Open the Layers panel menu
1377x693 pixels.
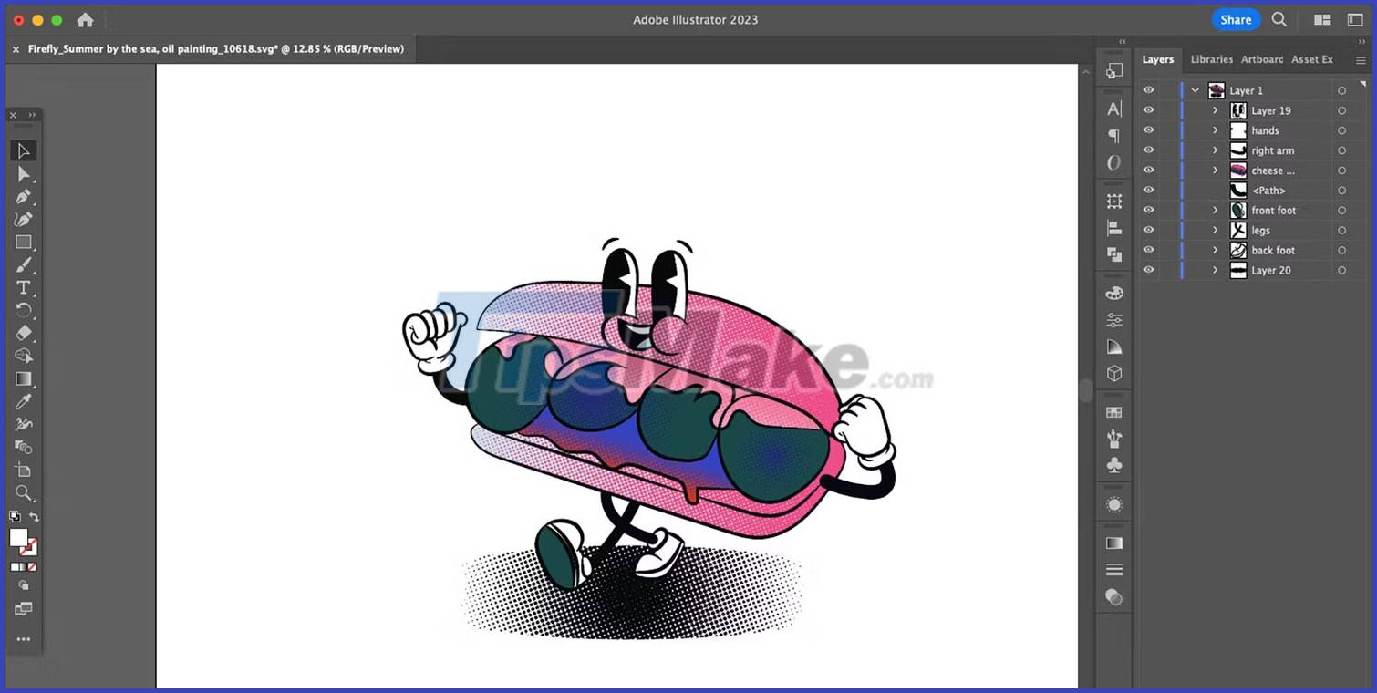coord(1362,59)
